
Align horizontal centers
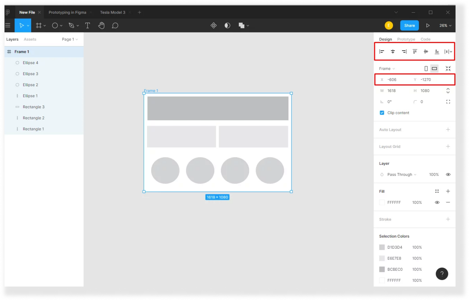click(x=393, y=51)
